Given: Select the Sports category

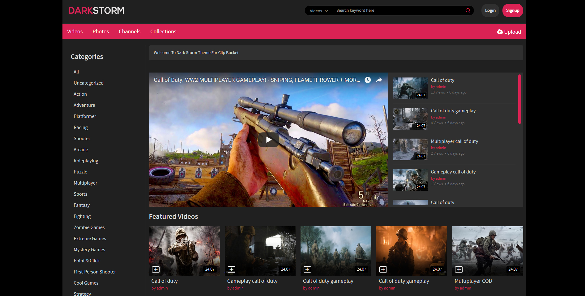Looking at the screenshot, I should [80, 194].
